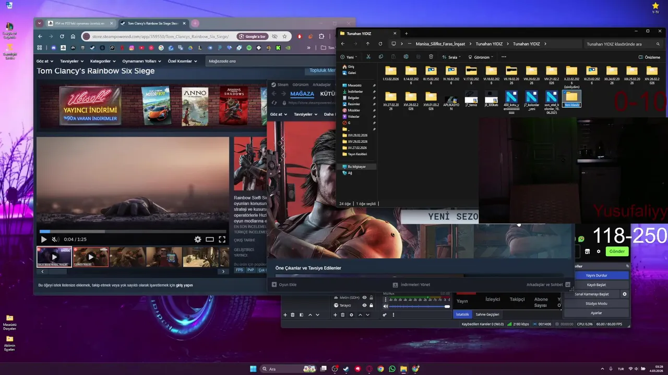The height and width of the screenshot is (375, 668).
Task: Open the YouTube bookmark in Chrome
Action: coord(141,48)
